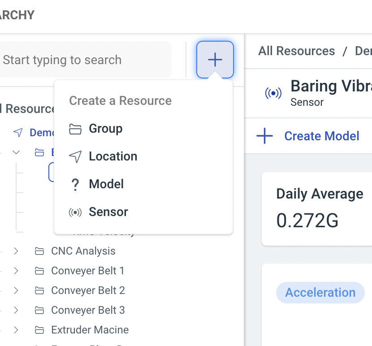Viewport: 372px width, 346px height.
Task: Choose Sensor from Create a Resource menu
Action: pyautogui.click(x=143, y=212)
